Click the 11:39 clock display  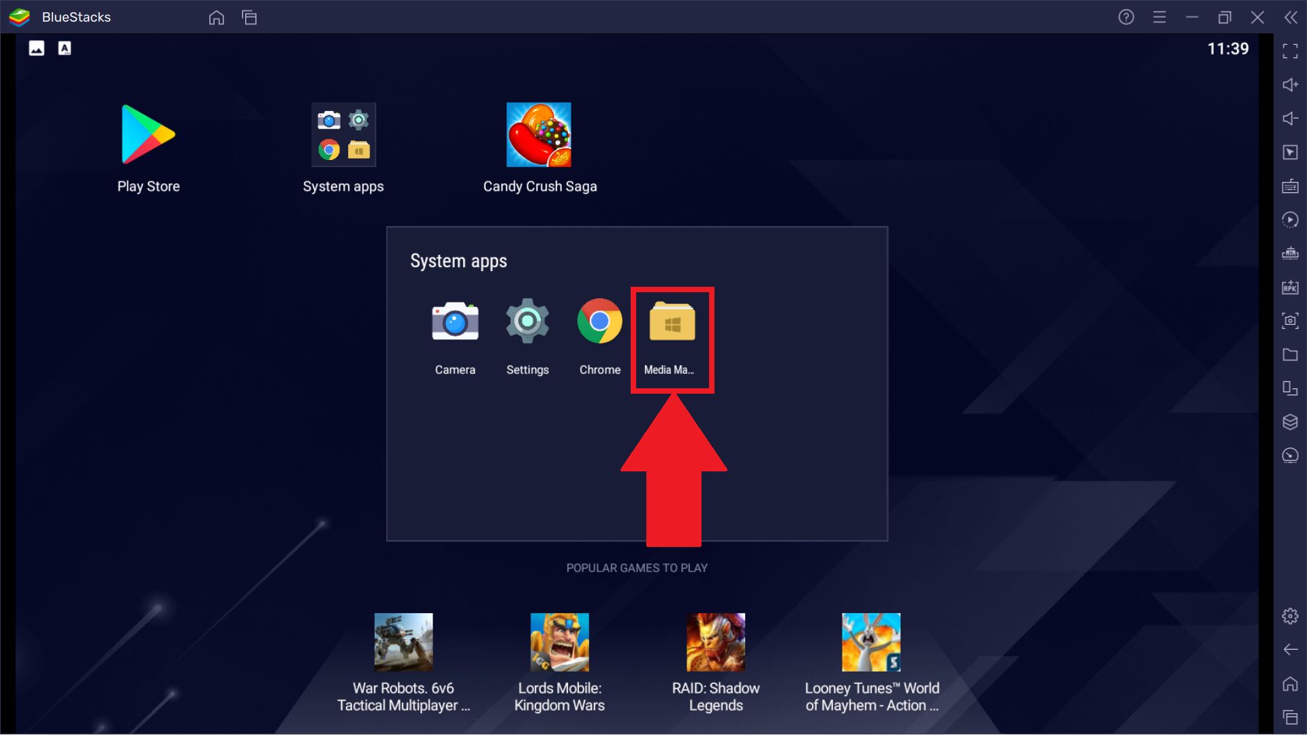1228,49
